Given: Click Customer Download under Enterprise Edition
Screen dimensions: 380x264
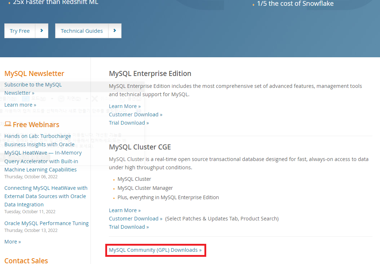Looking at the screenshot, I should [136, 114].
